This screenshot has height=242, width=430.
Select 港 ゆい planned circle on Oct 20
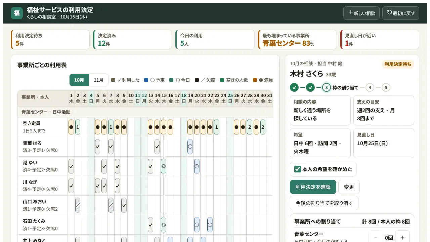point(197,166)
